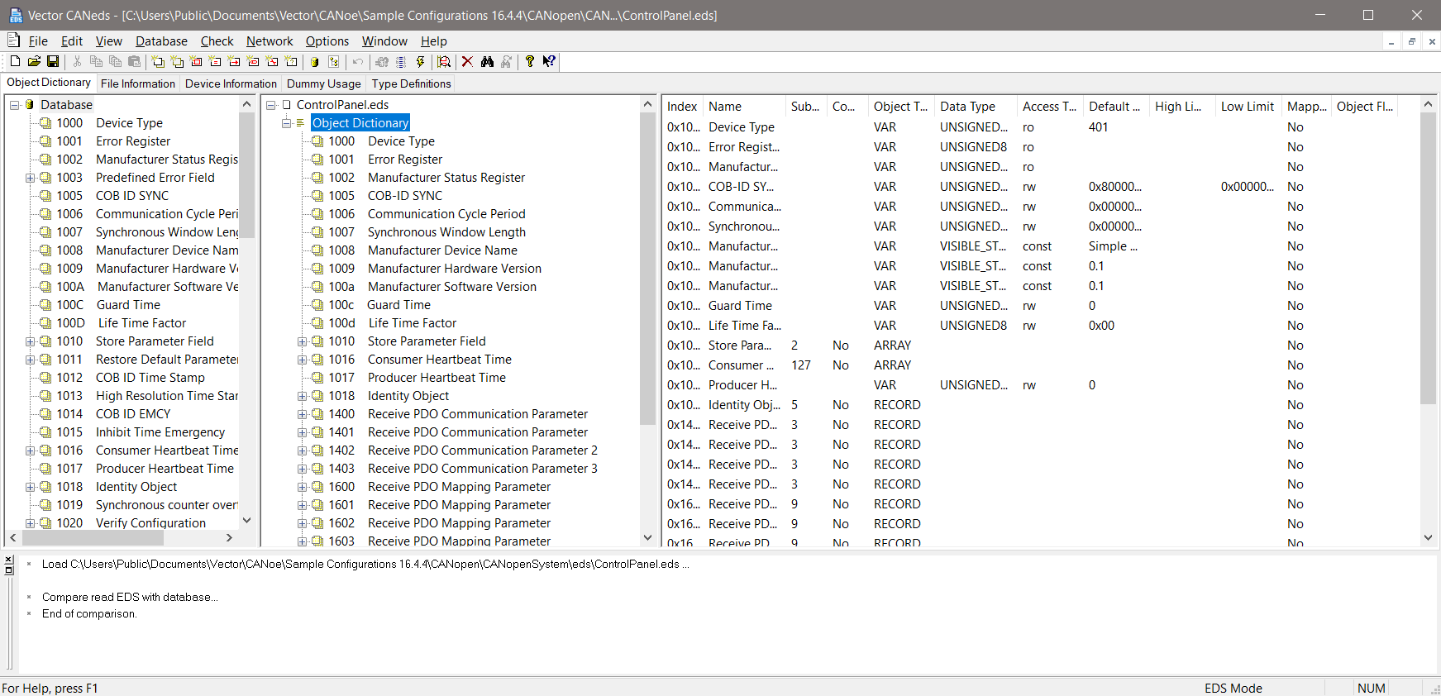Screen dimensions: 1441x696
Task: Collapse the ControlPanel.eds root node
Action: (271, 105)
